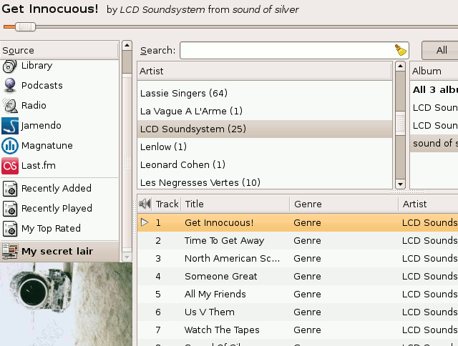The width and height of the screenshot is (458, 346).
Task: Open Recently Played playlist icon
Action: coord(10,209)
